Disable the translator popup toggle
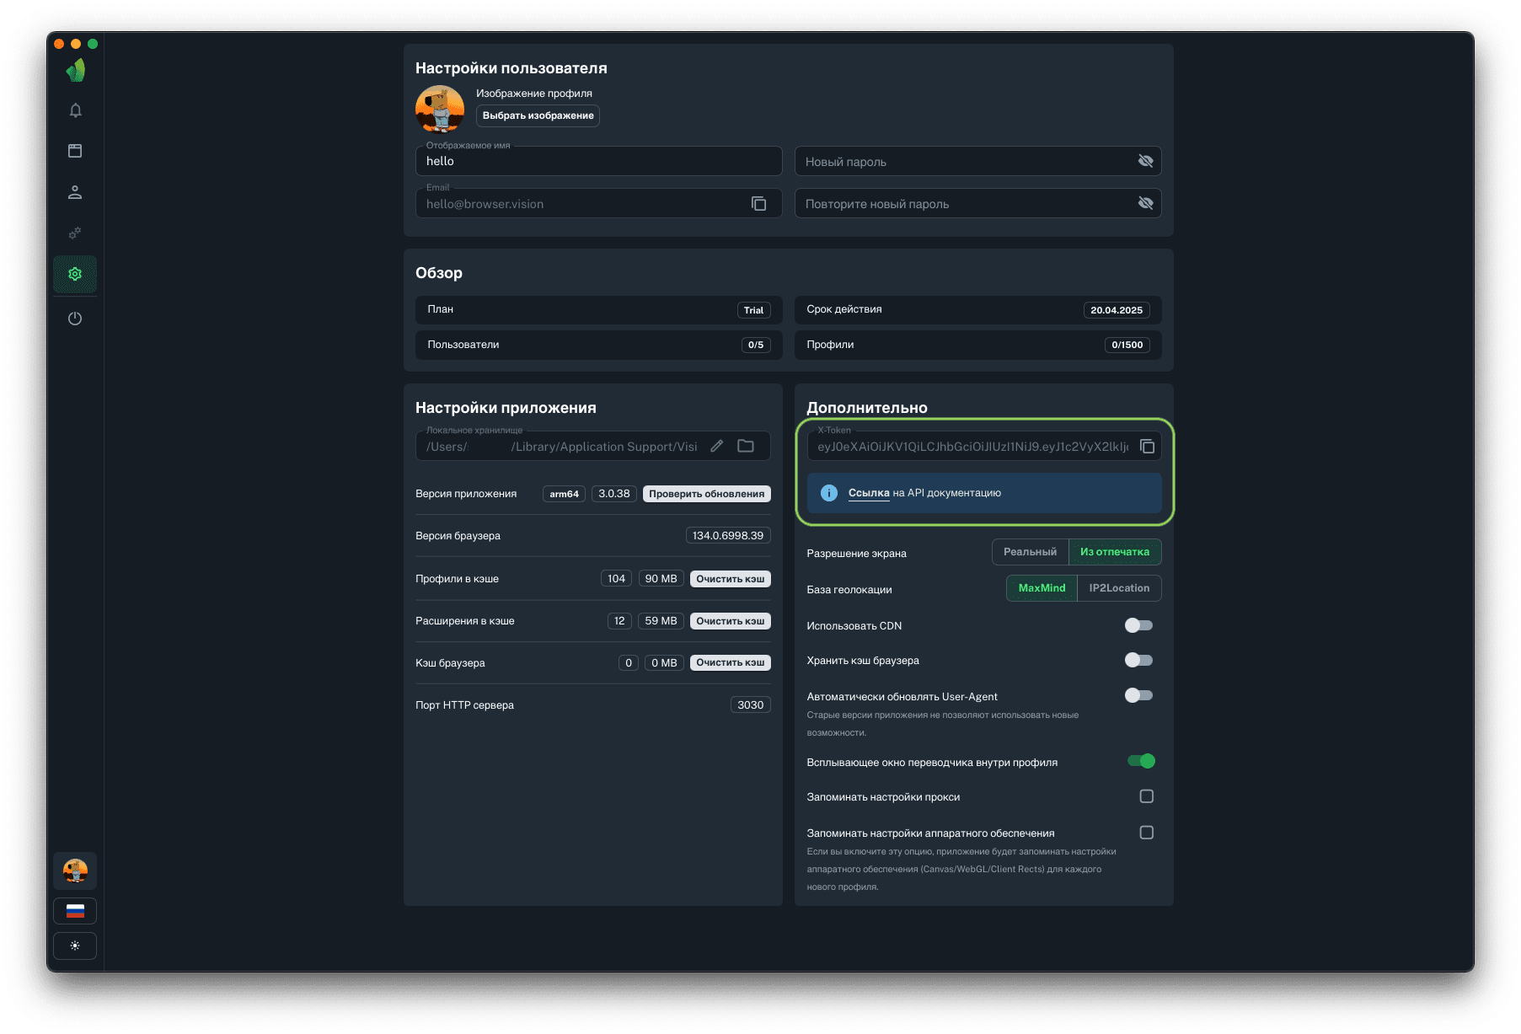 point(1141,761)
